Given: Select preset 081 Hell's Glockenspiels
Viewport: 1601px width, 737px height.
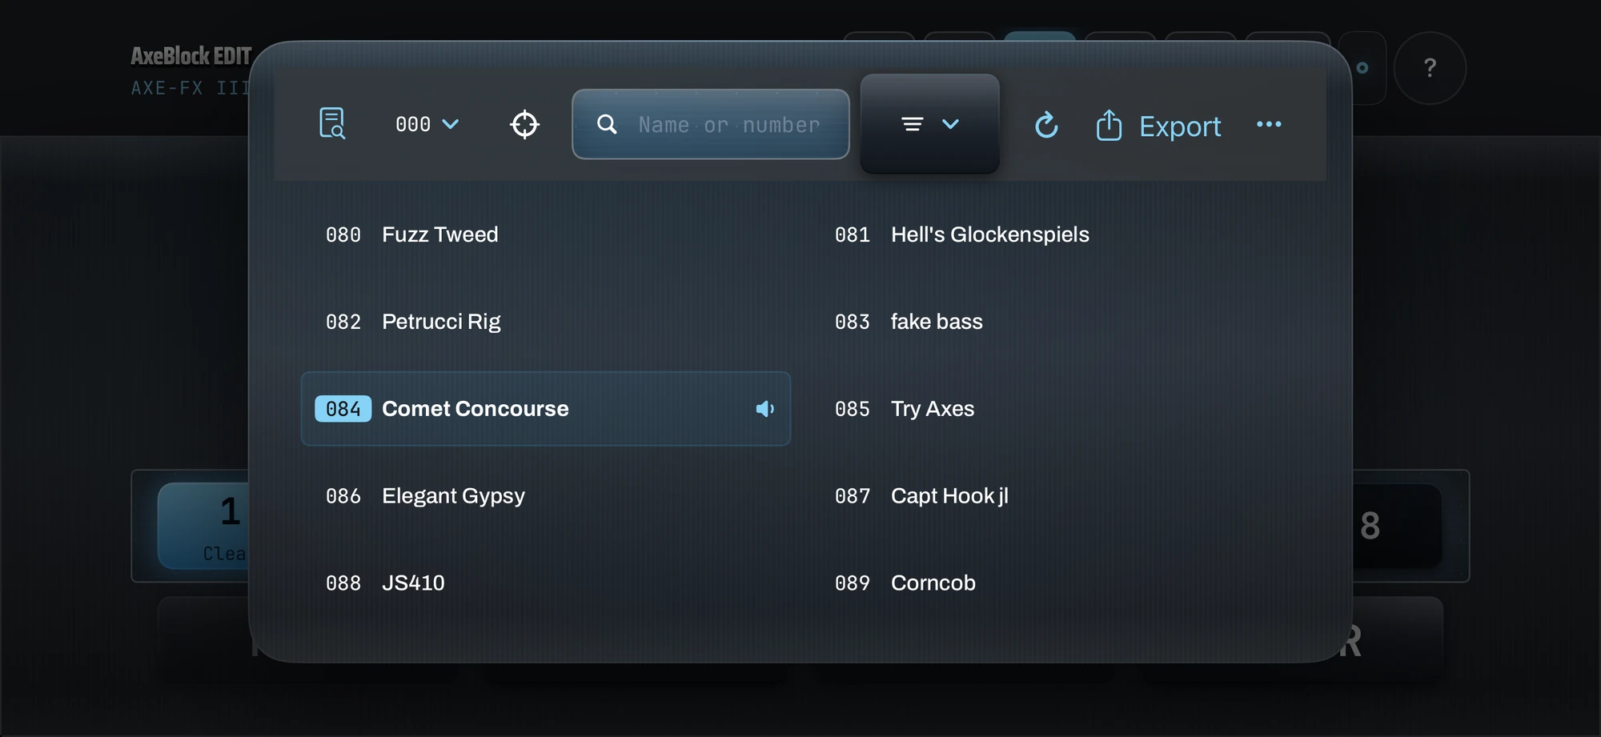Looking at the screenshot, I should (1055, 234).
